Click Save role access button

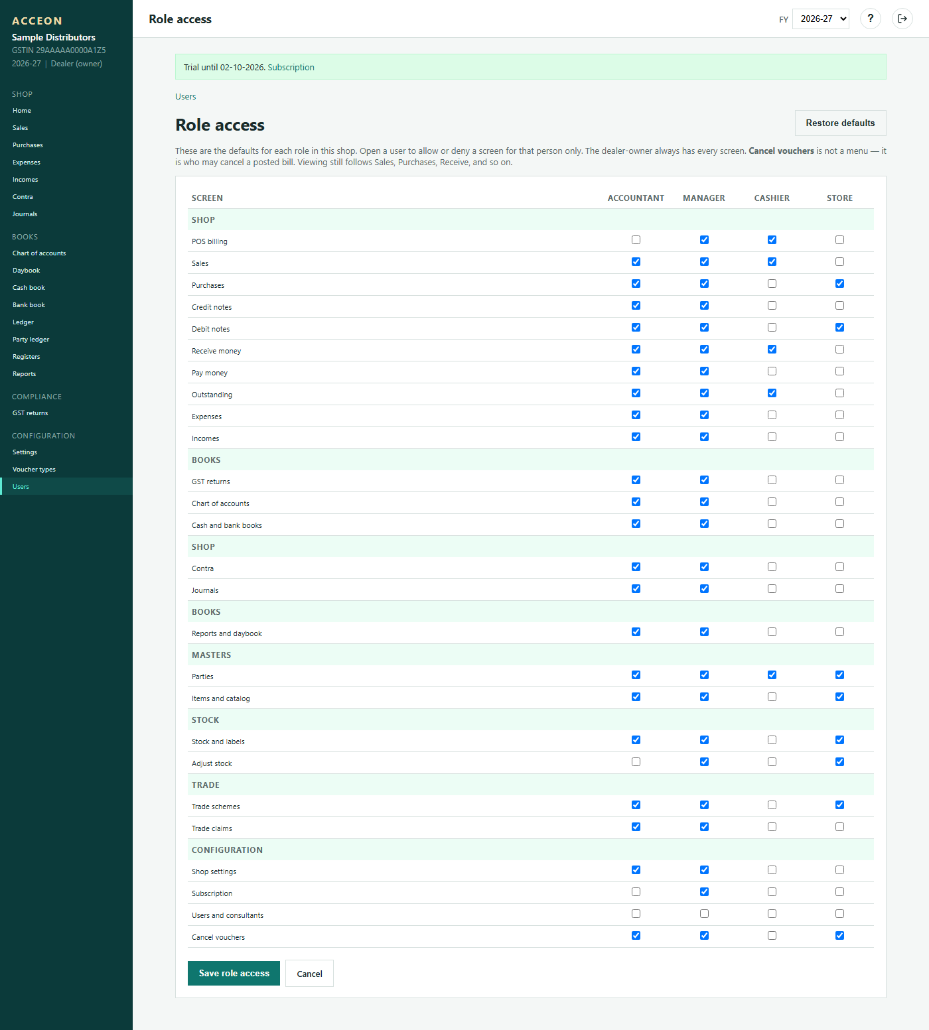(x=234, y=973)
